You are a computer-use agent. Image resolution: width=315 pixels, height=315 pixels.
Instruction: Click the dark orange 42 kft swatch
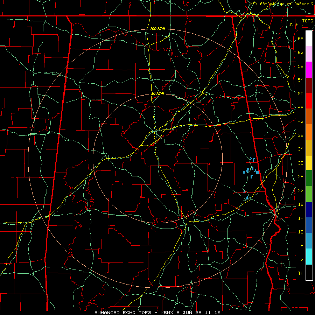pyautogui.click(x=309, y=117)
